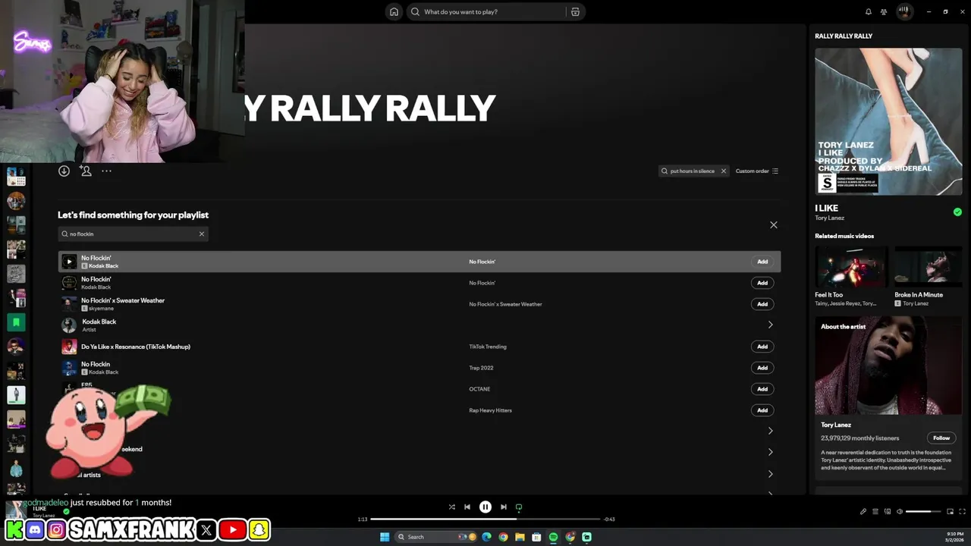Open the I LIKE album cover artwork
Image resolution: width=971 pixels, height=546 pixels.
(x=888, y=122)
